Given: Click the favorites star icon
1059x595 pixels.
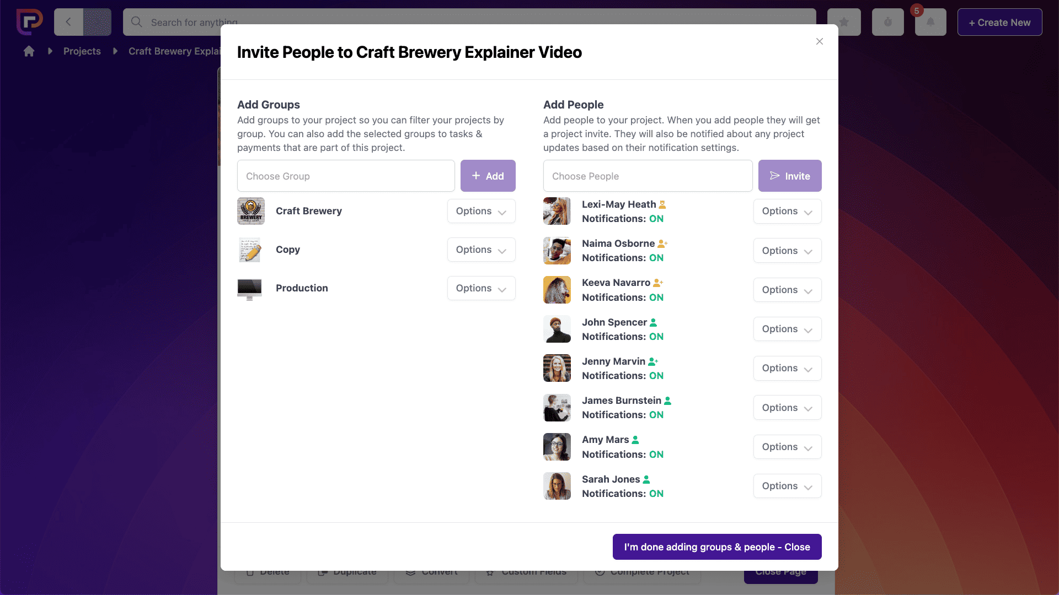Looking at the screenshot, I should [844, 23].
